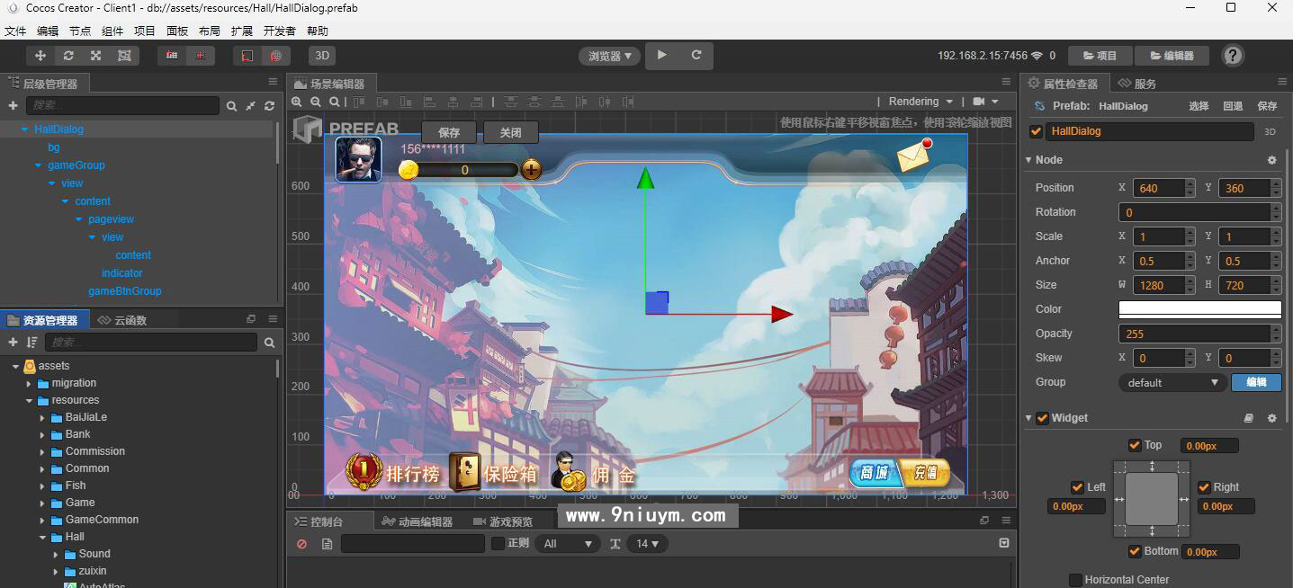Select the move transform tool
Screen dimensions: 1293x588
tap(40, 56)
